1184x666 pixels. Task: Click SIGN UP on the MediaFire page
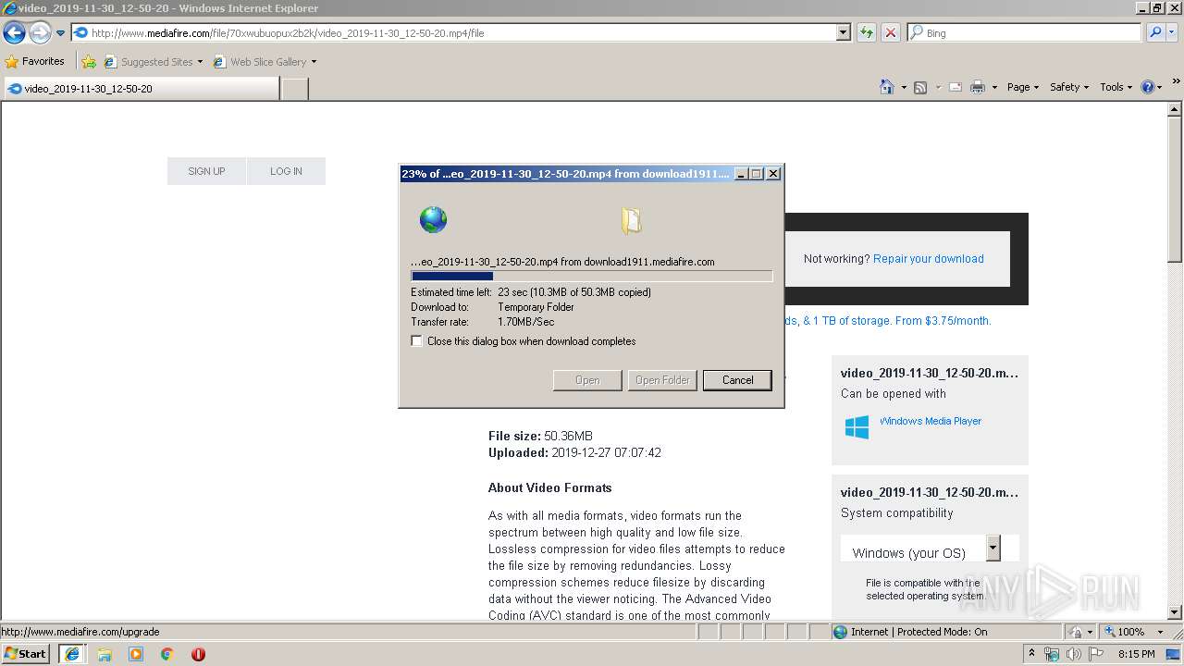coord(206,171)
